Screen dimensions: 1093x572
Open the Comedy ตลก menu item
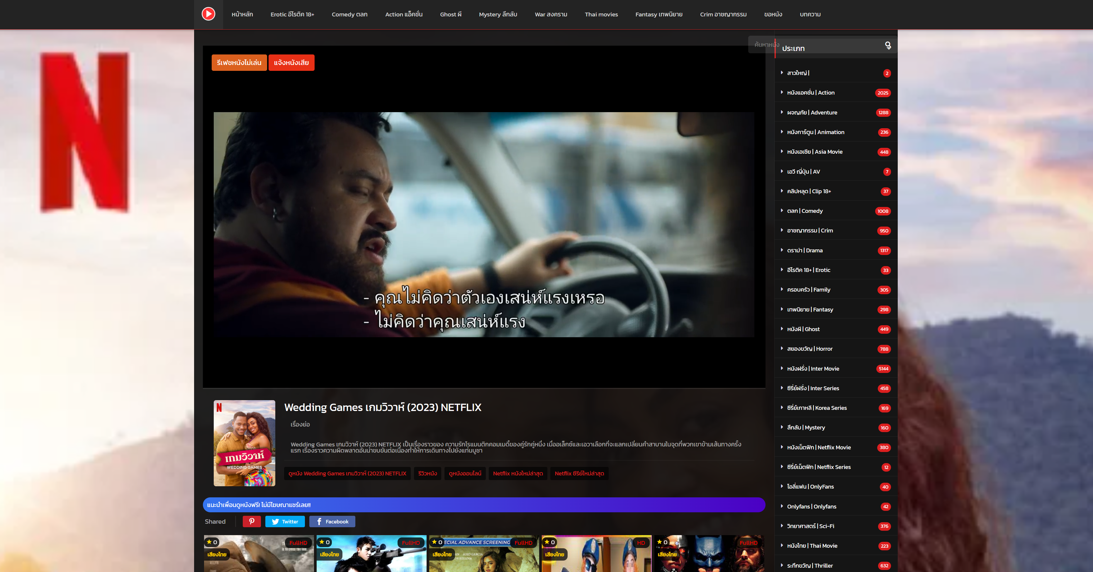point(349,14)
